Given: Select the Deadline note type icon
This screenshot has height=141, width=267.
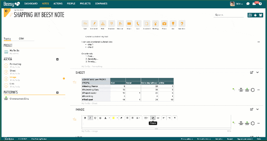Looking at the screenshot, I should (111, 24).
